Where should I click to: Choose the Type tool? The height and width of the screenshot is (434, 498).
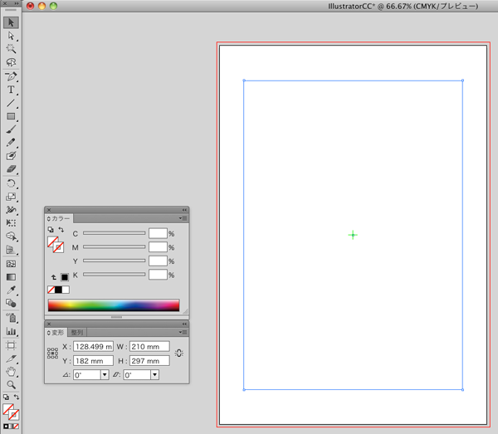pos(12,90)
